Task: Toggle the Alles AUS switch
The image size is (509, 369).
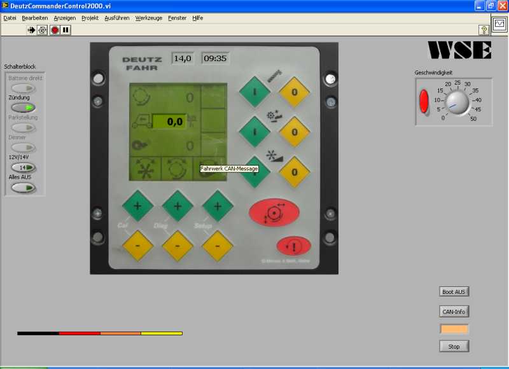Action: (24, 188)
